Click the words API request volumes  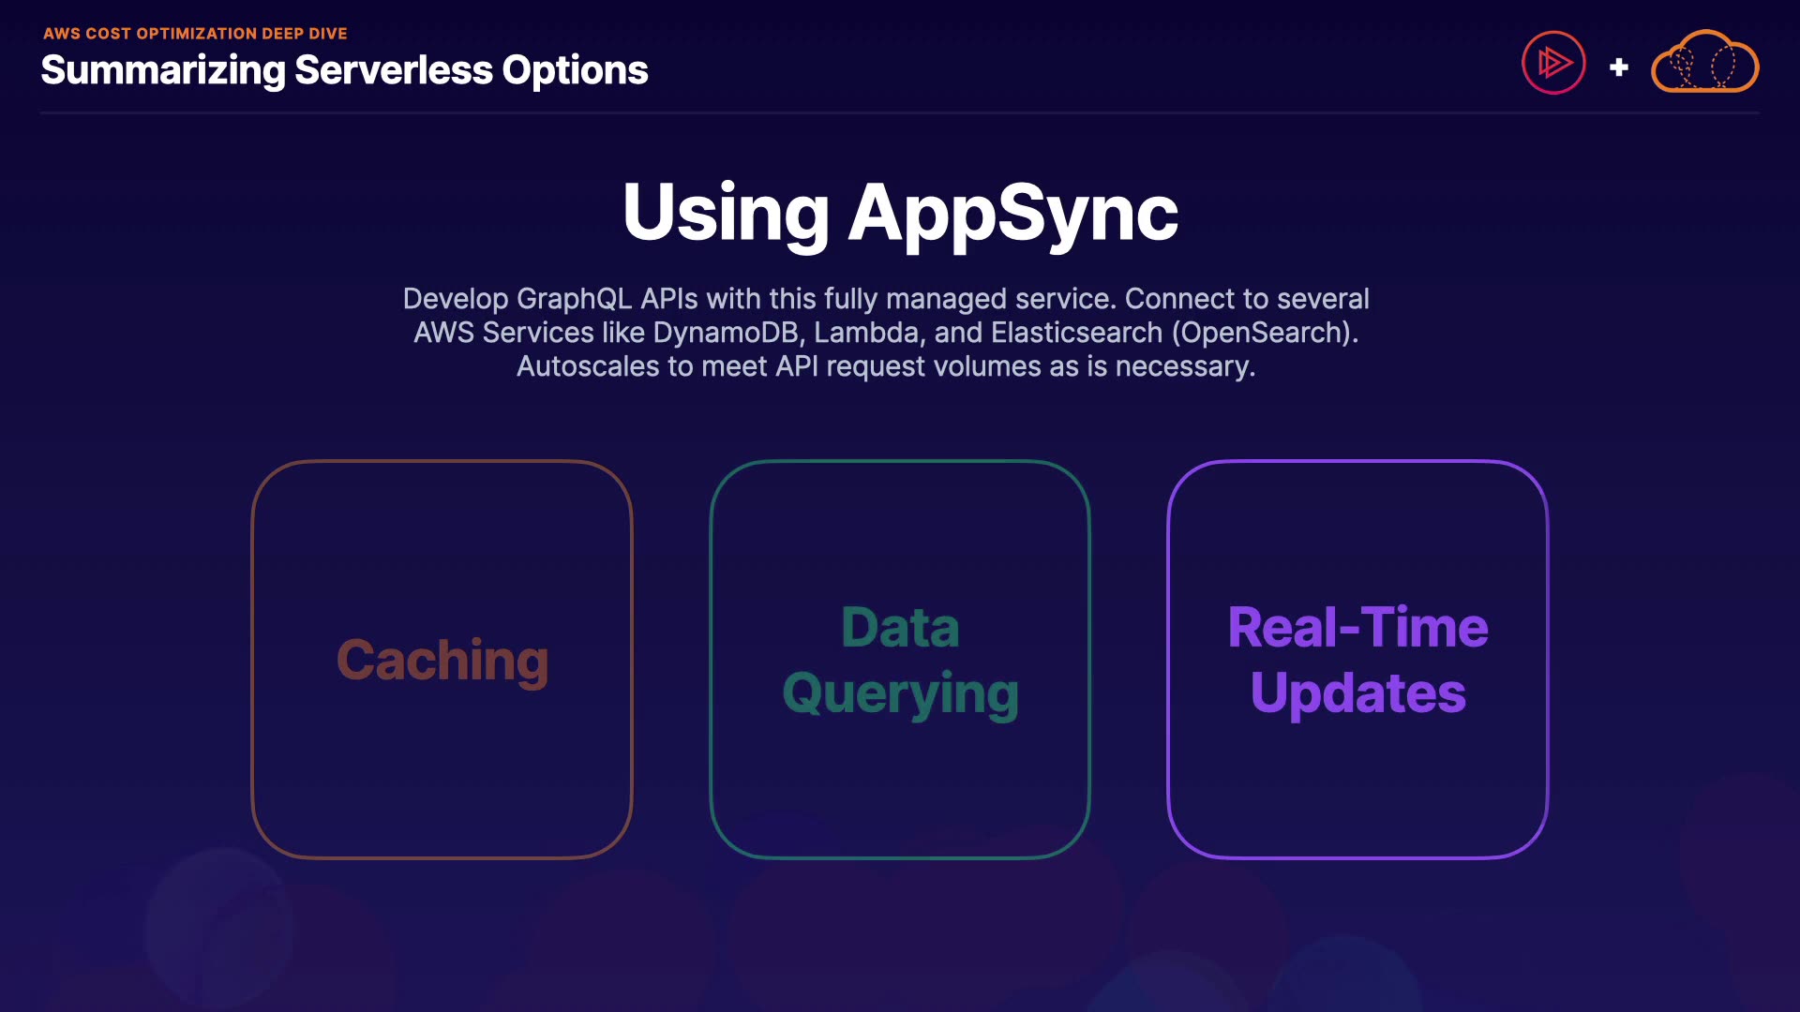[x=907, y=366]
